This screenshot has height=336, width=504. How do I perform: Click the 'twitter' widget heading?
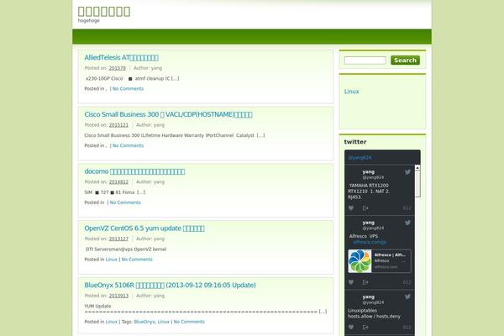coord(355,142)
